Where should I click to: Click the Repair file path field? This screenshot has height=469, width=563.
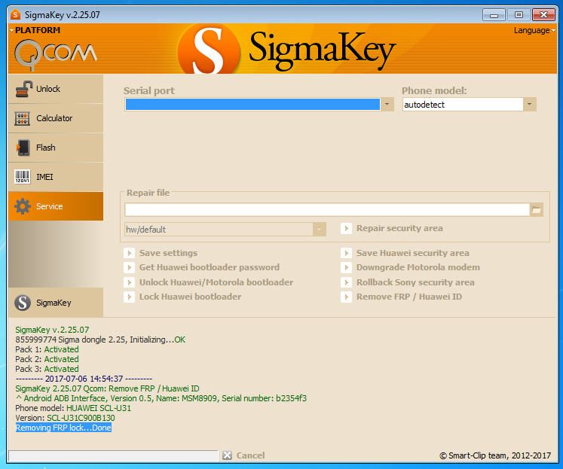click(326, 210)
